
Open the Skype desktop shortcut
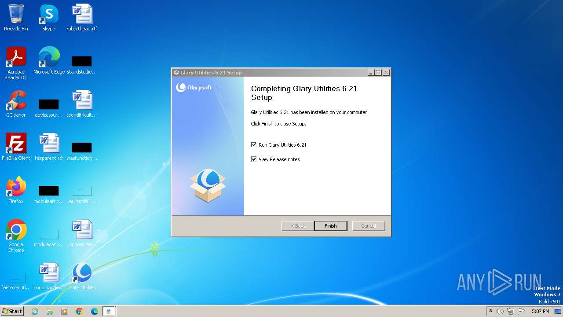tap(49, 18)
